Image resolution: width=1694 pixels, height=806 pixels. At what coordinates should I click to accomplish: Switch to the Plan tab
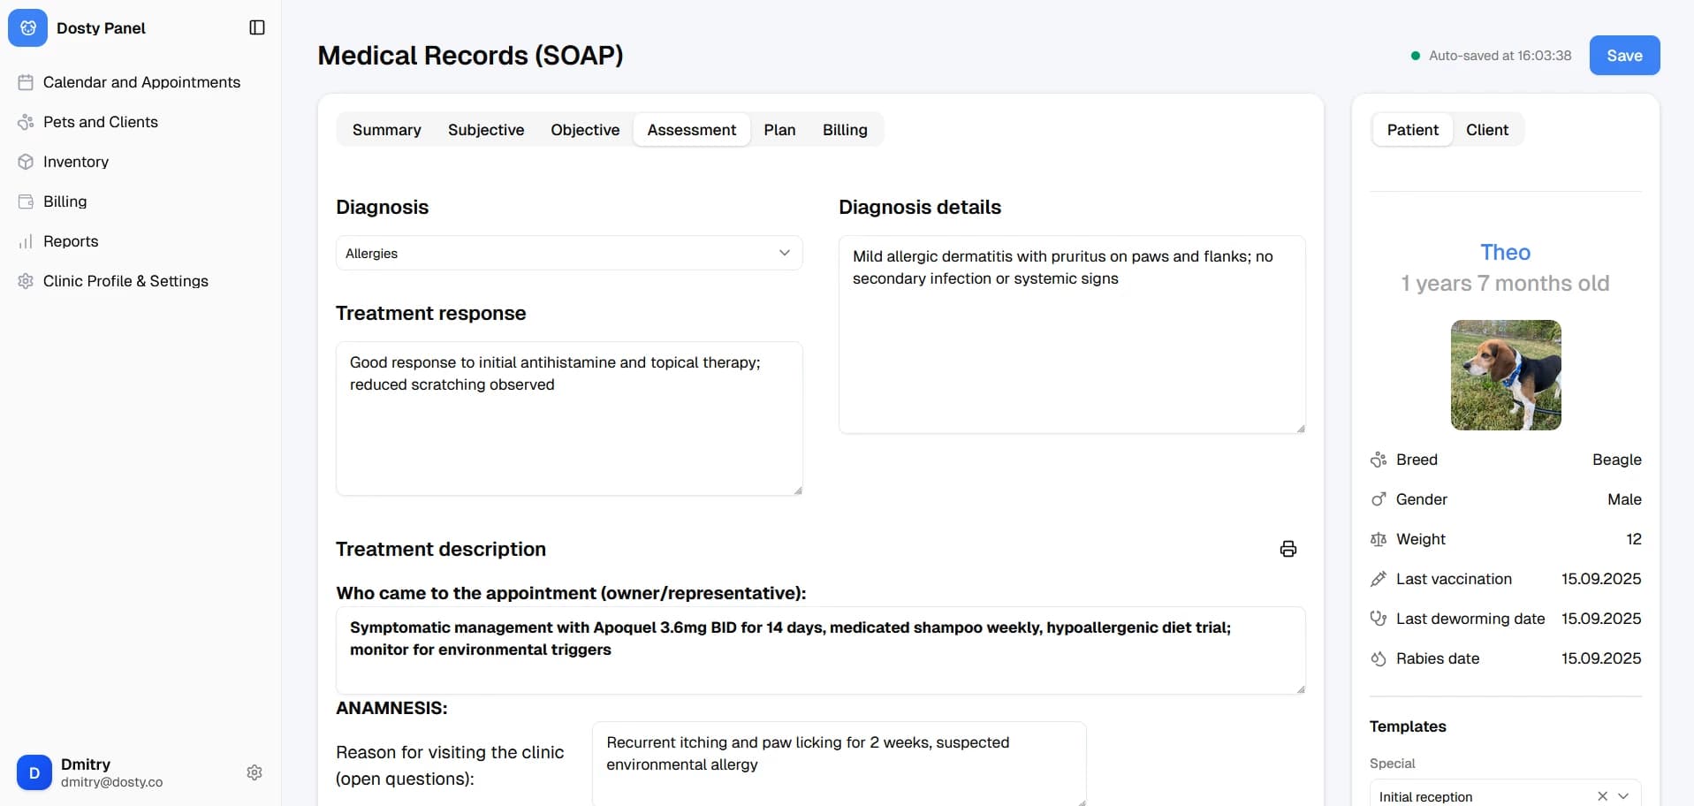click(779, 130)
